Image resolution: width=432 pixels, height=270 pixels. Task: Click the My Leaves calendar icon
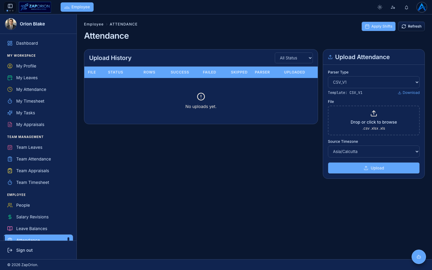[10, 78]
